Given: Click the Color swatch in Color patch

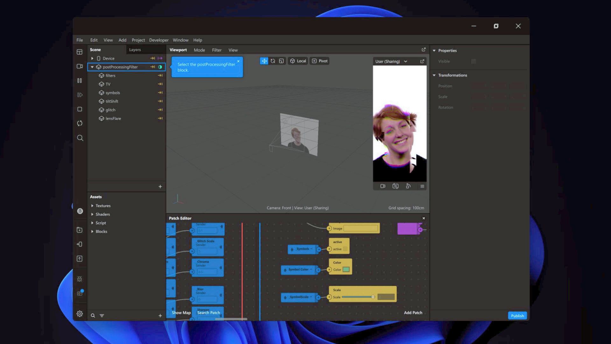Looking at the screenshot, I should click(x=346, y=269).
